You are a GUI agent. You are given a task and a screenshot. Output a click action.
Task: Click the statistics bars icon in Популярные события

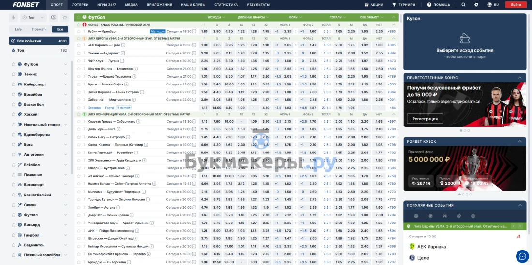pos(518,237)
